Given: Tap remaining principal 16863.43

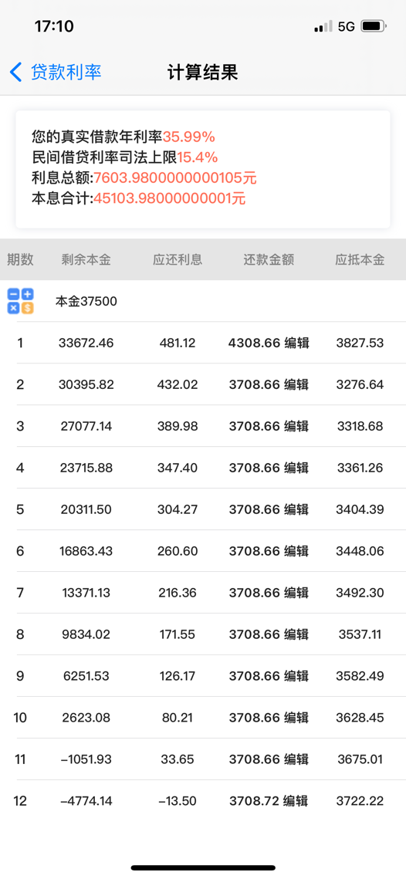Looking at the screenshot, I should click(x=86, y=551).
